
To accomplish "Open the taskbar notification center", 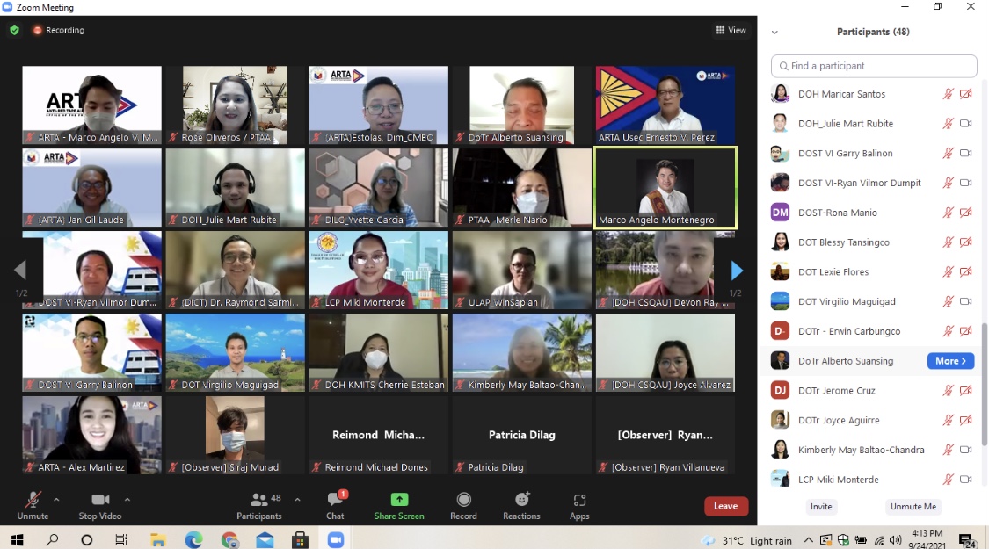I will click(x=967, y=540).
